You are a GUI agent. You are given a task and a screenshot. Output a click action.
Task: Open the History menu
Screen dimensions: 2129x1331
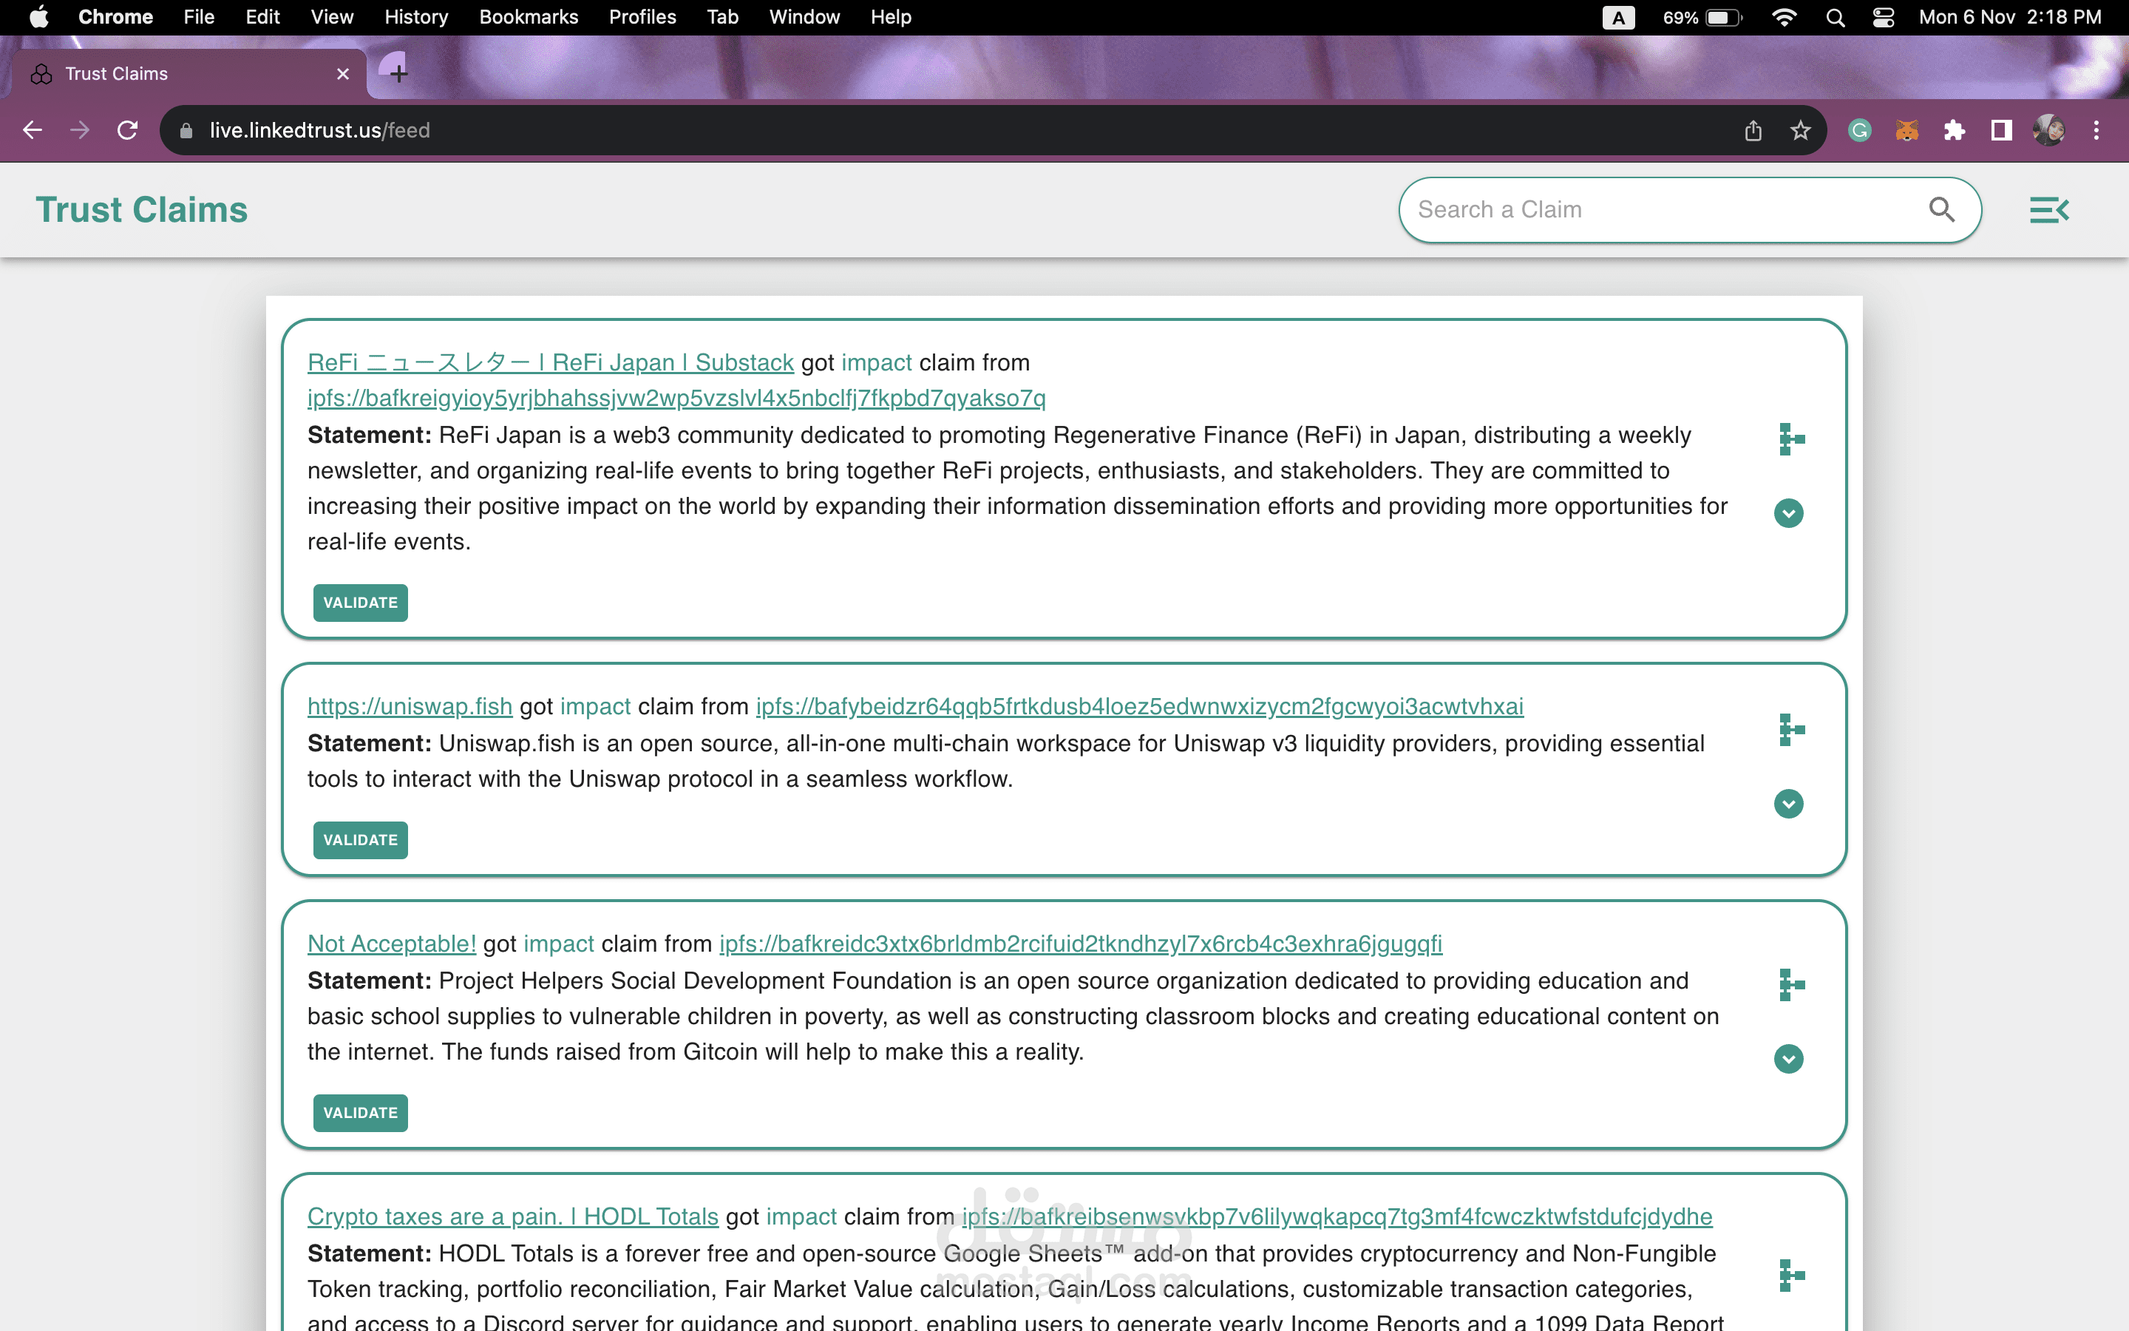(416, 17)
